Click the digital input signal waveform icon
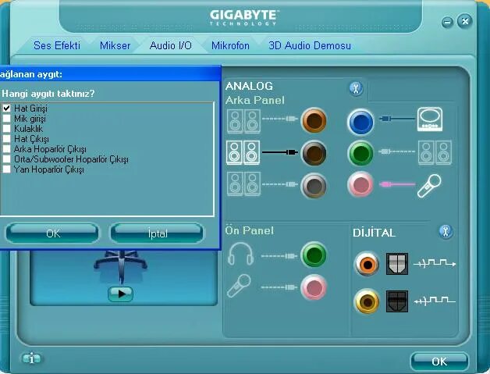The height and width of the screenshot is (374, 490). (x=435, y=301)
